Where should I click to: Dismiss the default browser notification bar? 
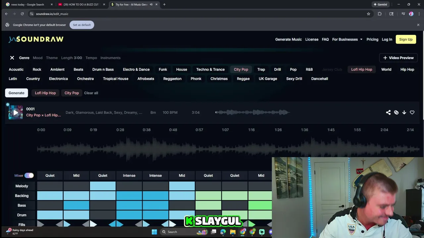418,25
